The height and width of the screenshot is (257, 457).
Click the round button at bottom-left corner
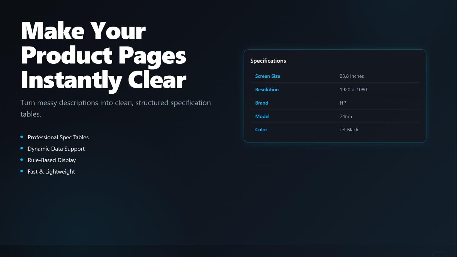pos(12,255)
